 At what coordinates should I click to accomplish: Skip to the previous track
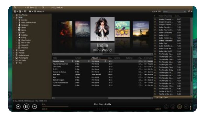click(18, 106)
